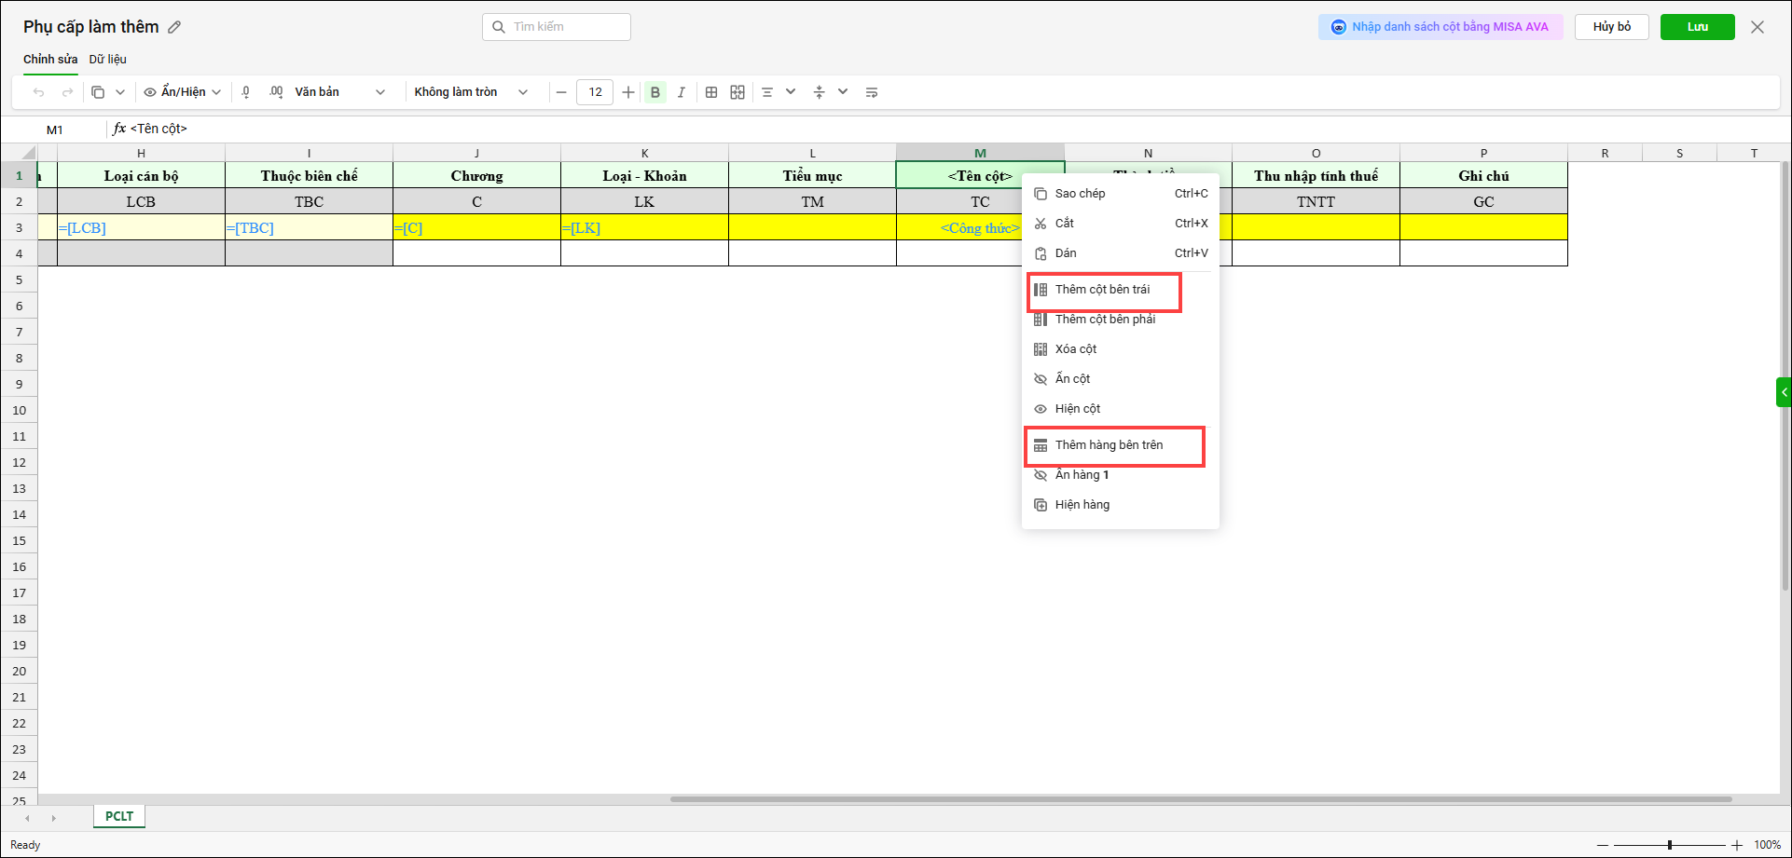Choose Thêm cột bên phải

(1121, 320)
